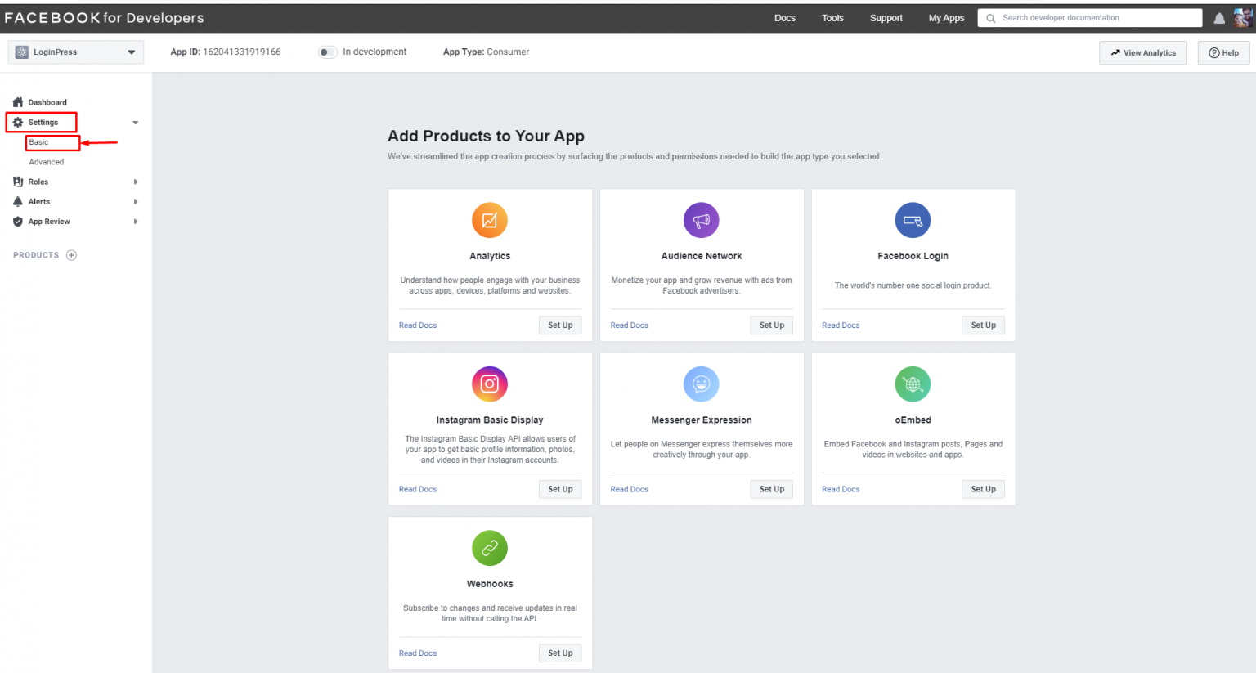Screen dimensions: 1256x673
Task: Click the Messenger Expression icon
Action: [x=701, y=384]
